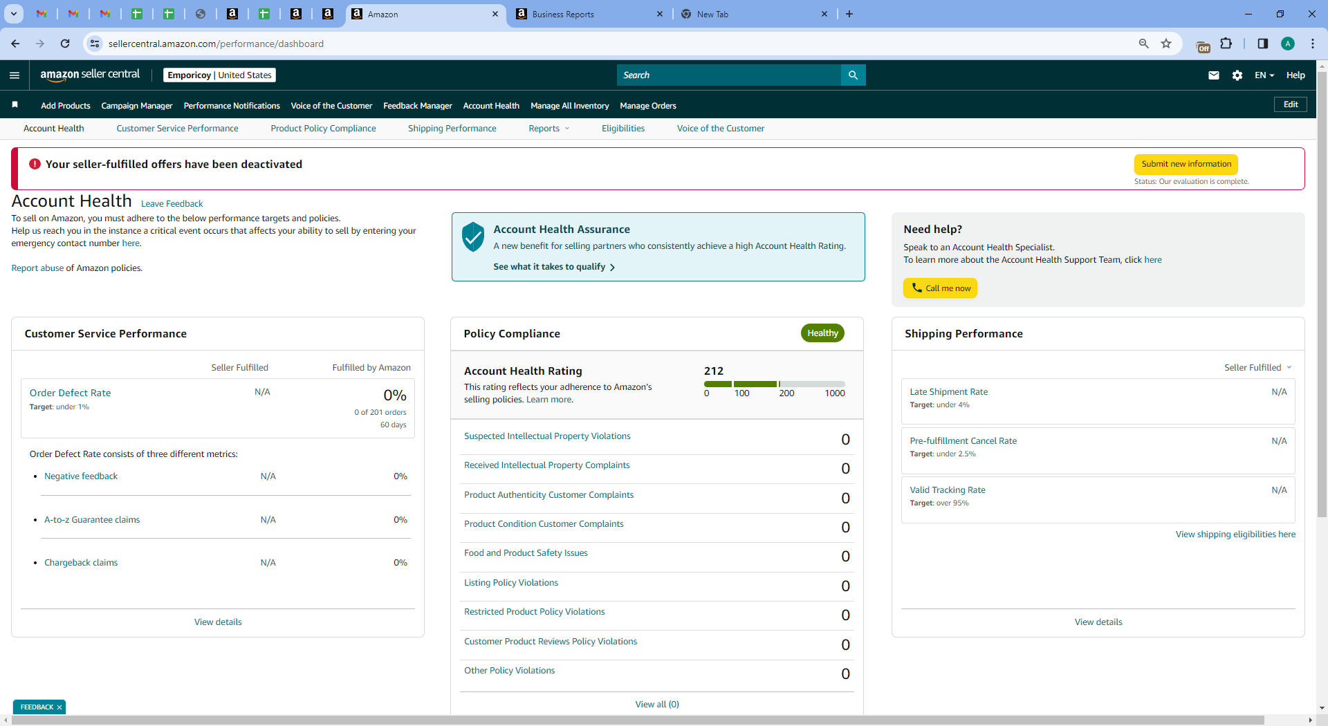Open the Late Shipment Rate link
Screen dimensions: 1328x726
point(948,392)
